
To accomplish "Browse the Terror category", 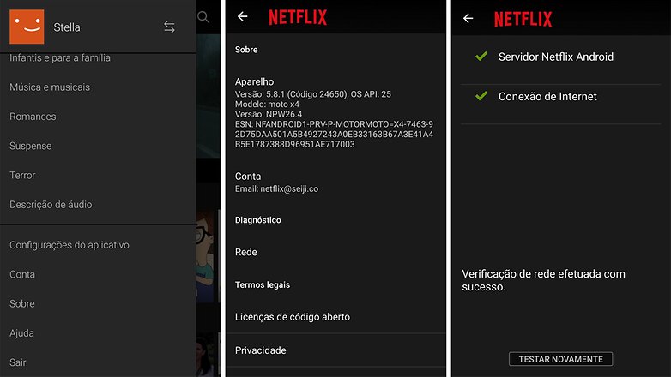I will (22, 176).
